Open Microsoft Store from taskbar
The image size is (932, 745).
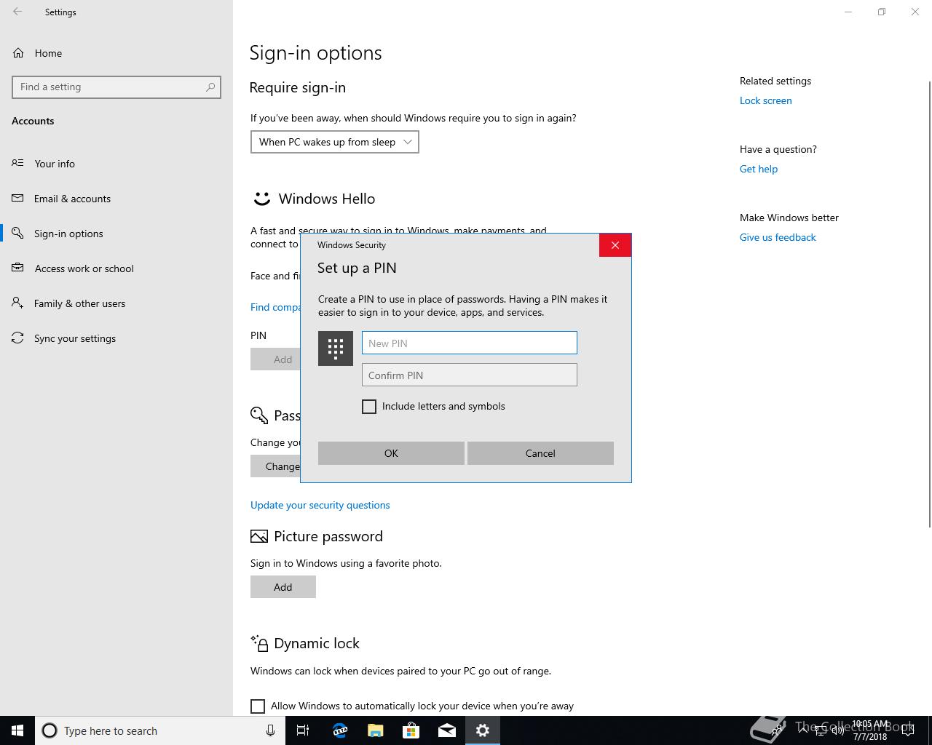(x=411, y=730)
